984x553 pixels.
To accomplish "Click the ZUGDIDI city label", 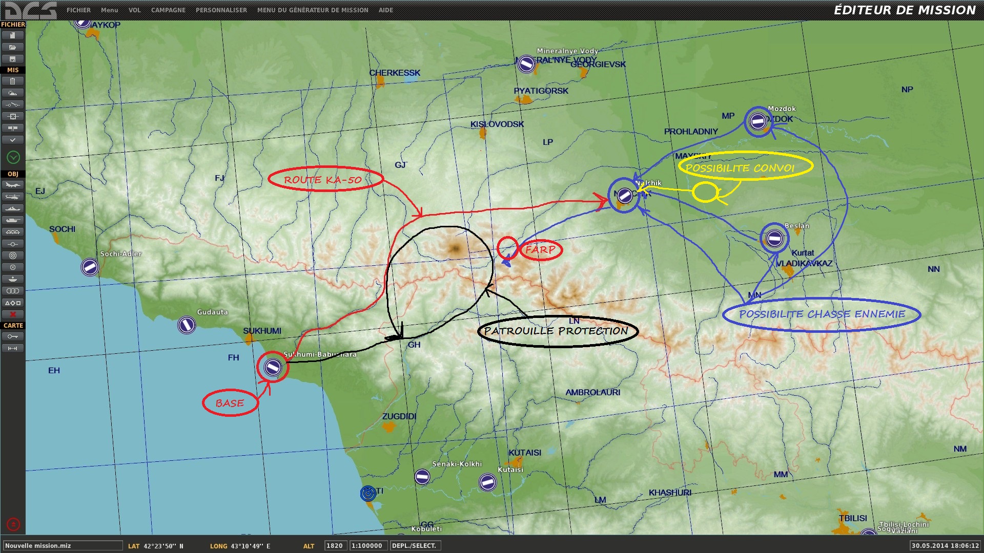I will click(399, 416).
